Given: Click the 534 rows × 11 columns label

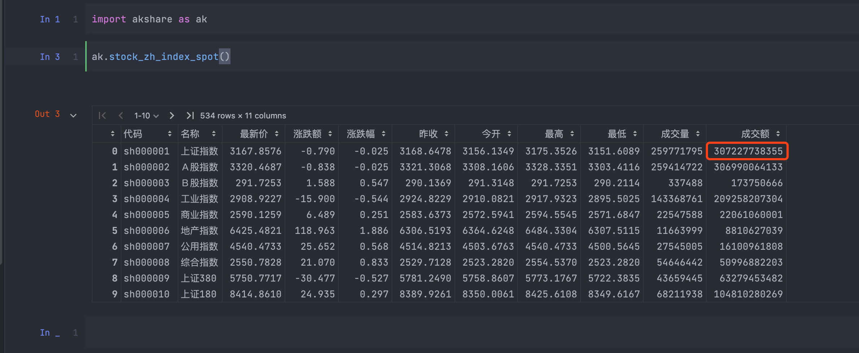Looking at the screenshot, I should pyautogui.click(x=243, y=116).
